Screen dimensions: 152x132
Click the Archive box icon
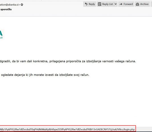coord(137,4)
